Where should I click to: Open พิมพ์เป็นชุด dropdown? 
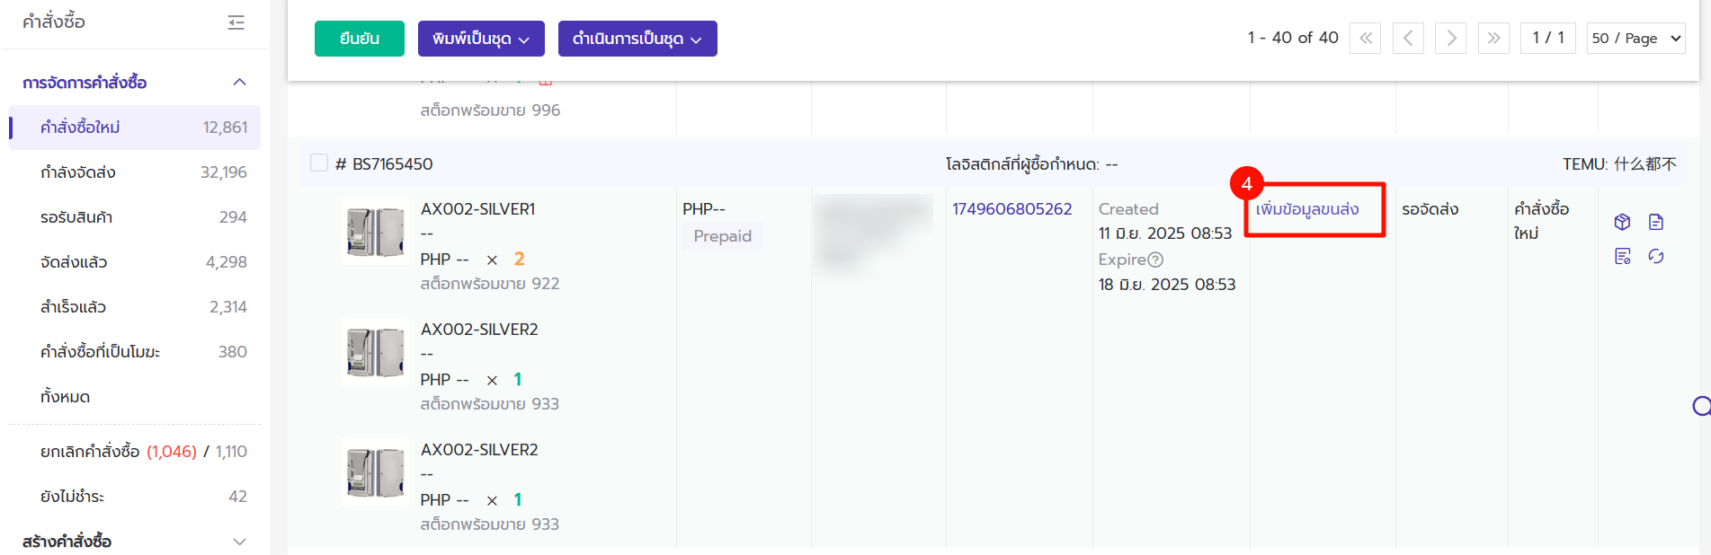[x=481, y=39]
